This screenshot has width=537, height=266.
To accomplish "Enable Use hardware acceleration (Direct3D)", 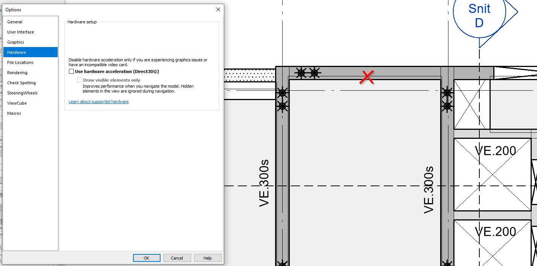I will pos(71,71).
